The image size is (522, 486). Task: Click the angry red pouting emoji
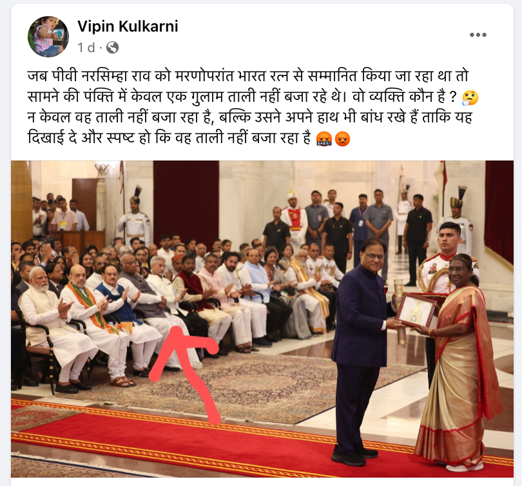coord(342,139)
